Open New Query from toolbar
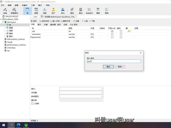The height and width of the screenshot is (128, 171). click(x=14, y=11)
